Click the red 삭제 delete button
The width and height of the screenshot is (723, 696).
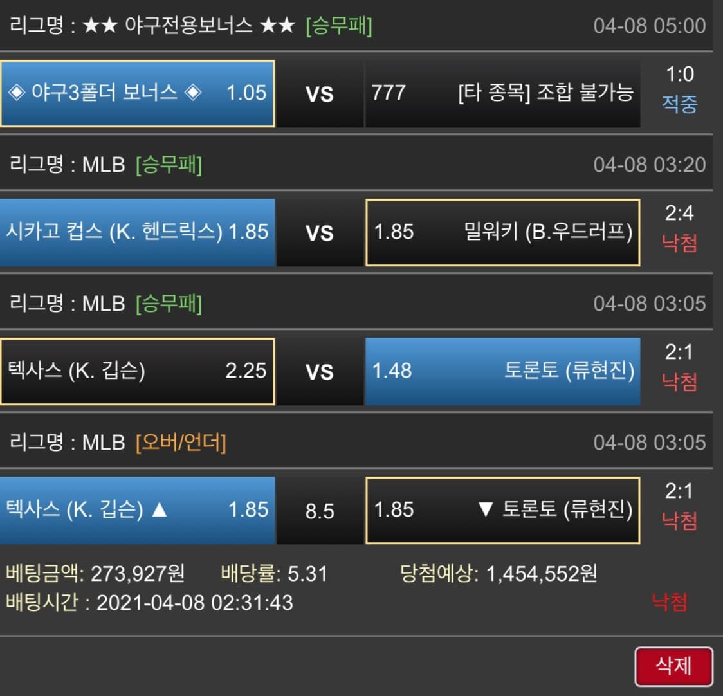pos(673,666)
